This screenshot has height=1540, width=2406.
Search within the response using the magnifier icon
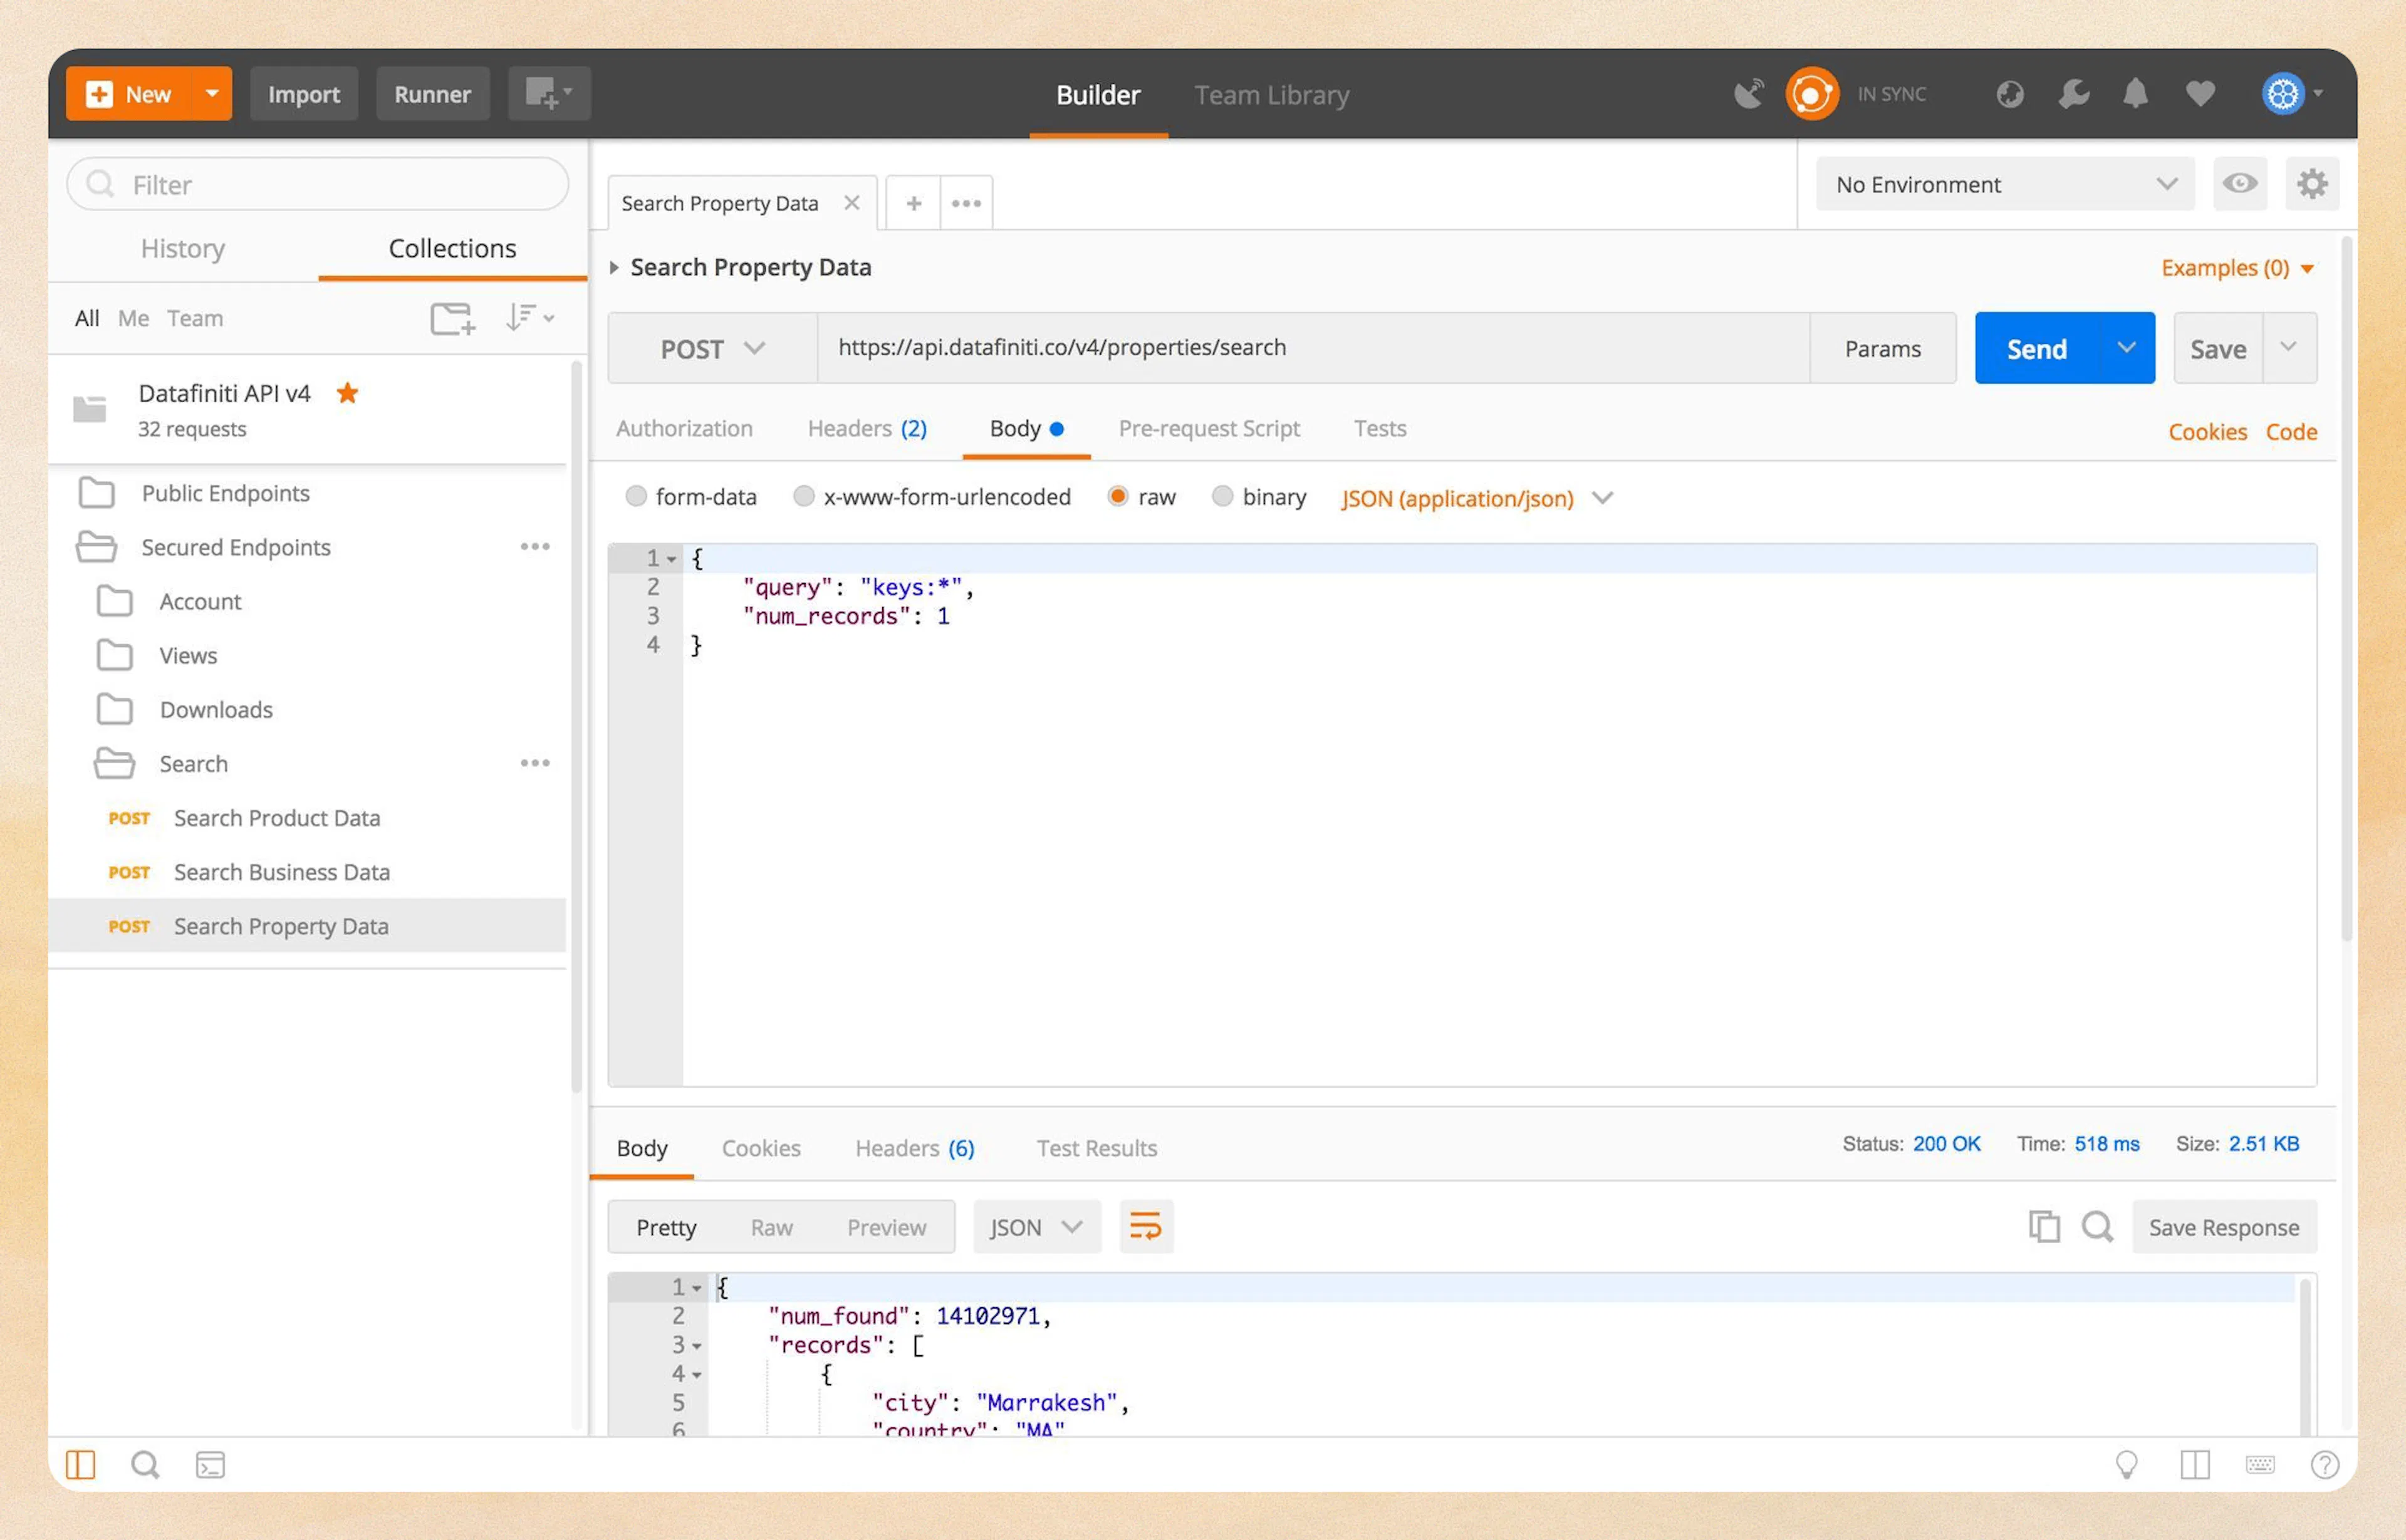tap(2097, 1227)
